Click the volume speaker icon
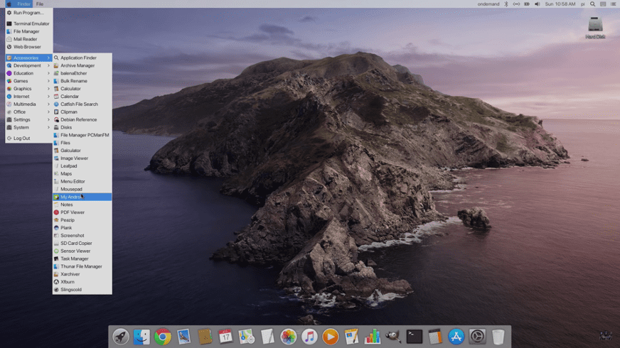This screenshot has height=348, width=620. coord(537,4)
